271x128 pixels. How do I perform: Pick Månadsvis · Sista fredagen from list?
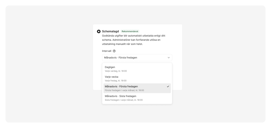[137, 98]
